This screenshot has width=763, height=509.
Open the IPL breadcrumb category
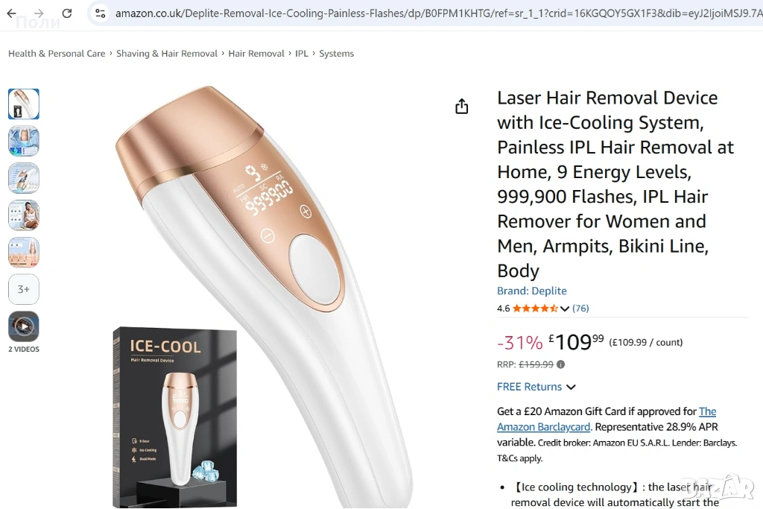302,54
